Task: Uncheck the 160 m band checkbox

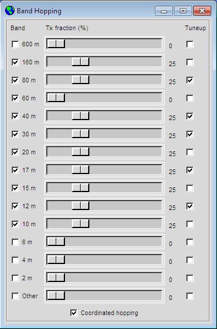Action: 15,62
